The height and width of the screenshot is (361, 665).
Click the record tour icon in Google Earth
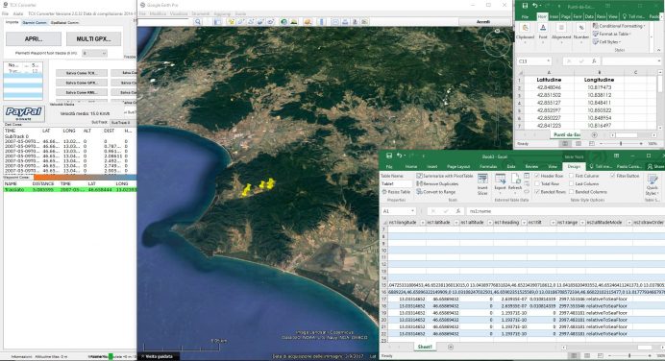tap(270, 22)
